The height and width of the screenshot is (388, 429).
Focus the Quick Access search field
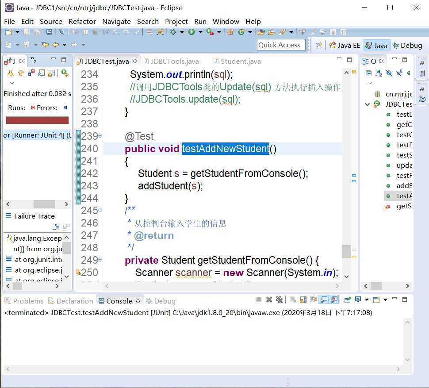(281, 45)
